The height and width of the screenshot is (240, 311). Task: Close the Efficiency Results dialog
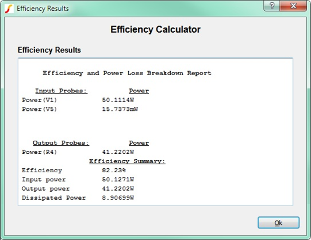pyautogui.click(x=293, y=6)
